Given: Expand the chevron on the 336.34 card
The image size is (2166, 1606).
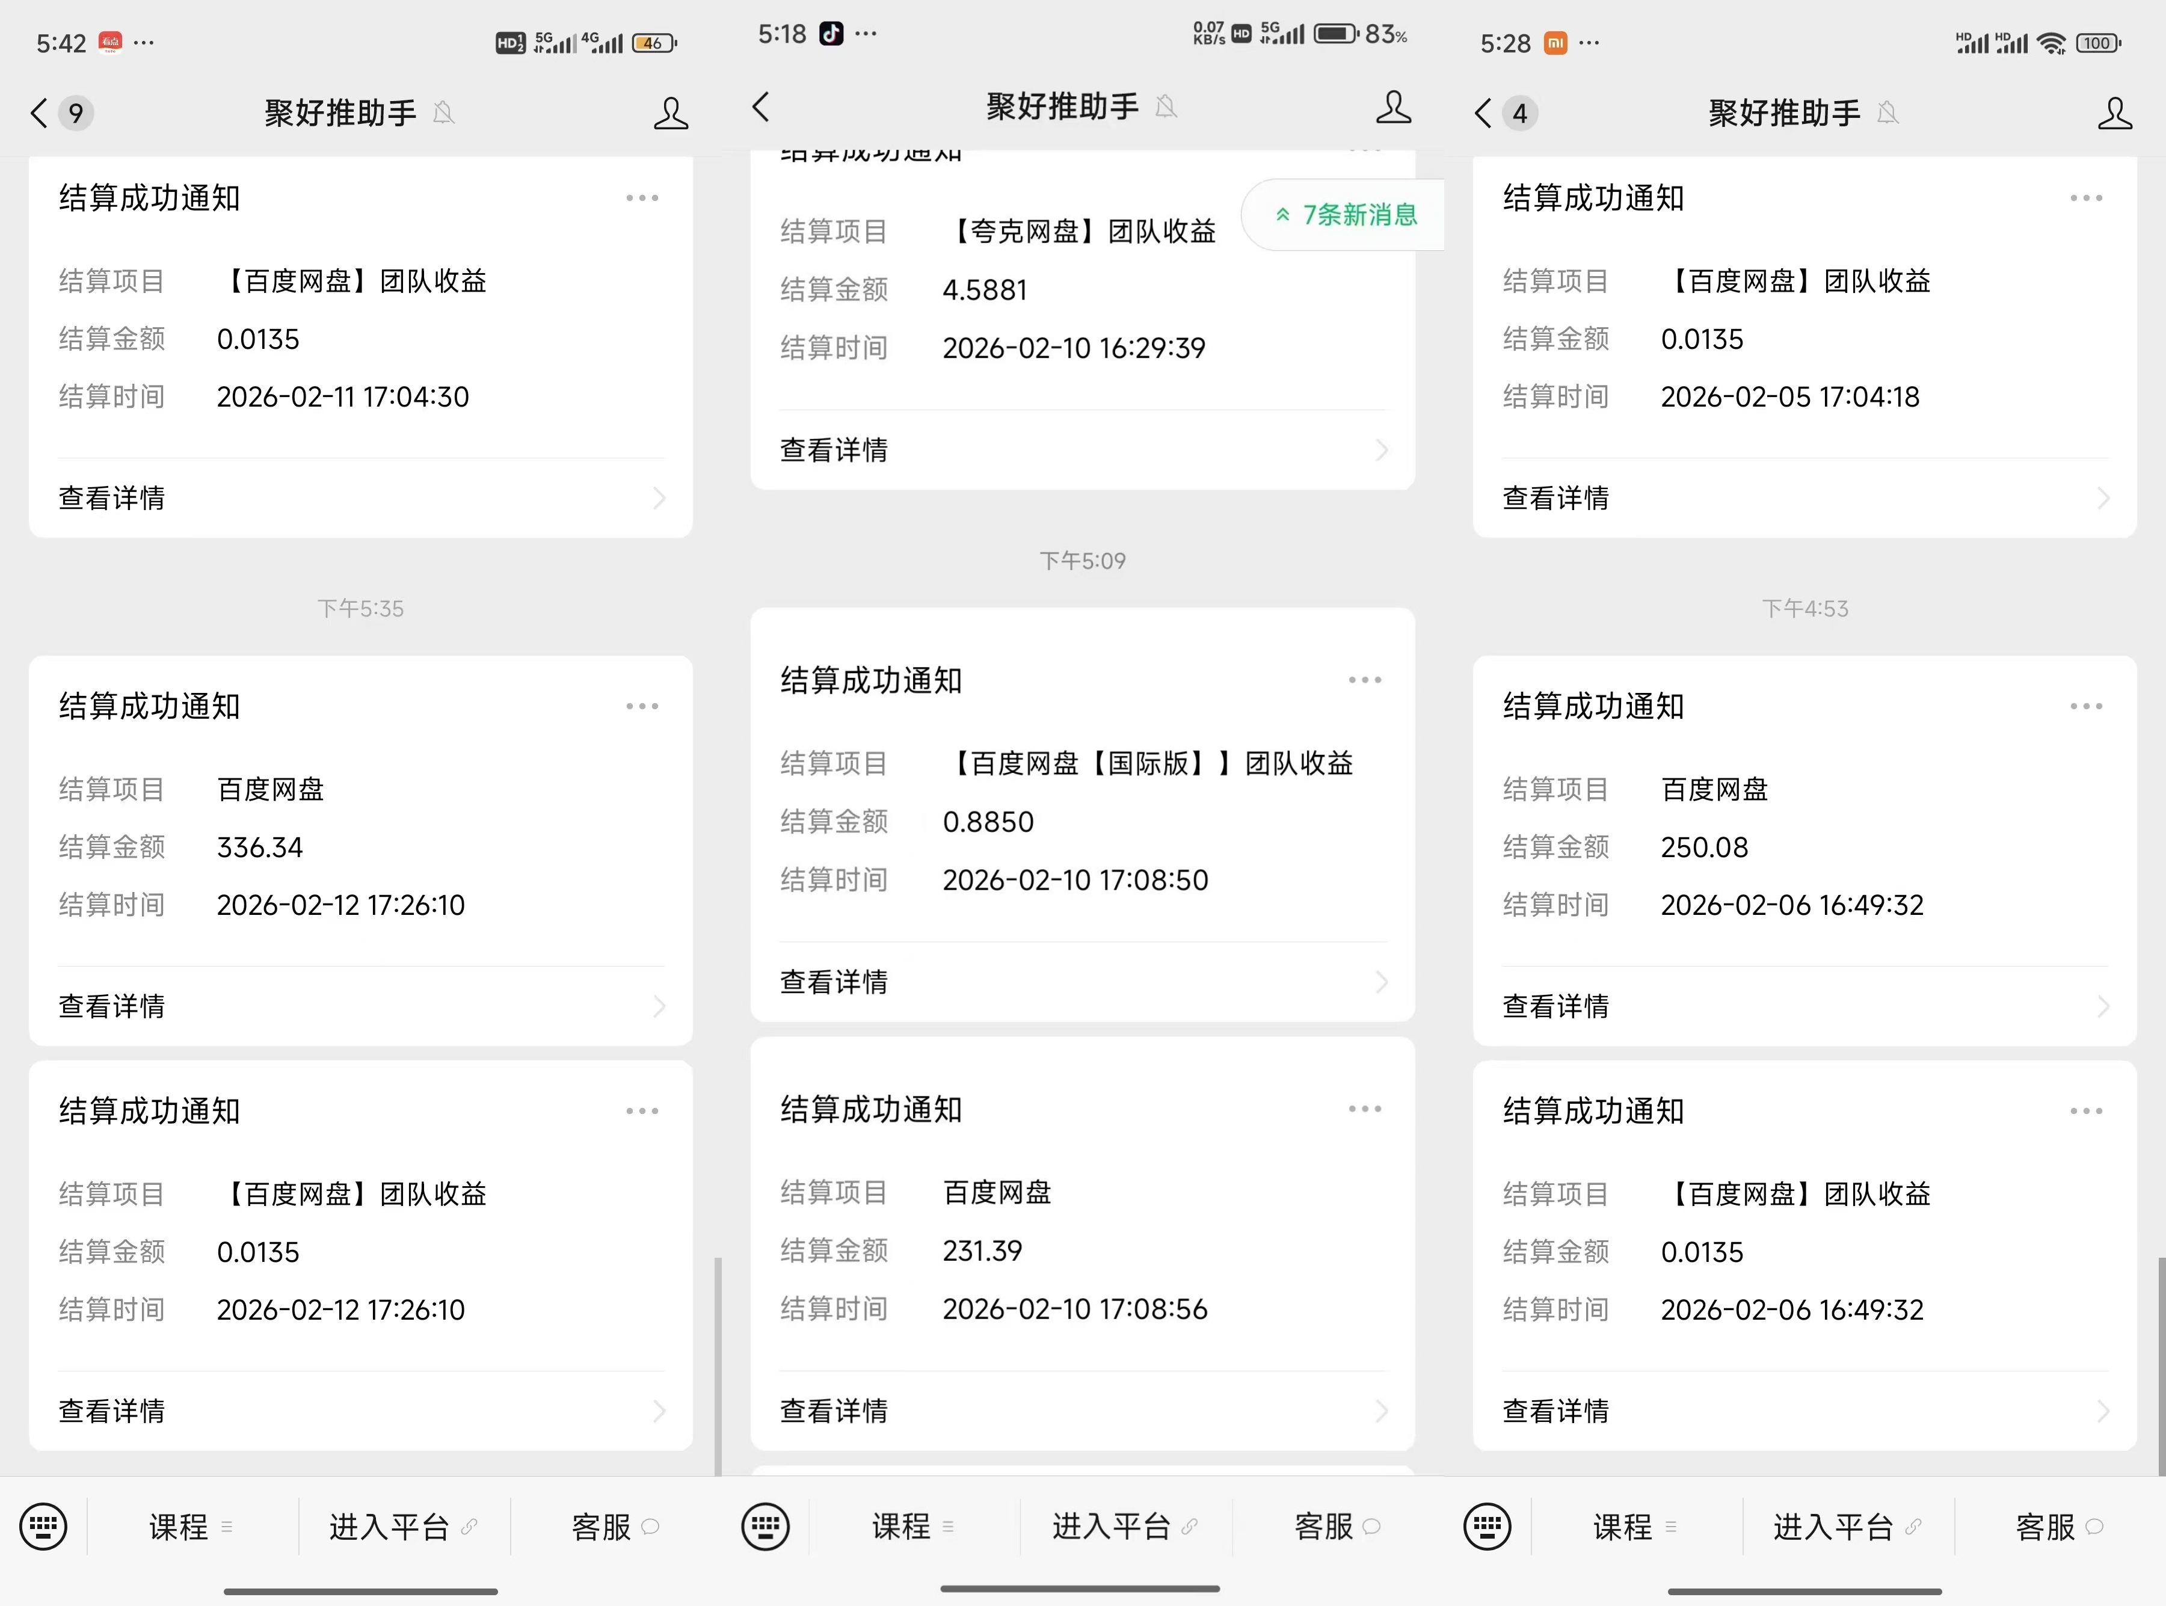Looking at the screenshot, I should [x=659, y=1006].
